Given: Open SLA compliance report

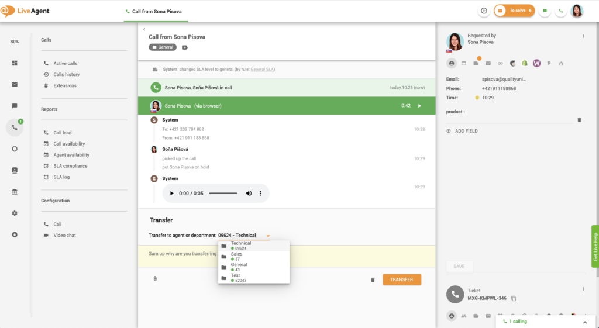Looking at the screenshot, I should point(70,166).
